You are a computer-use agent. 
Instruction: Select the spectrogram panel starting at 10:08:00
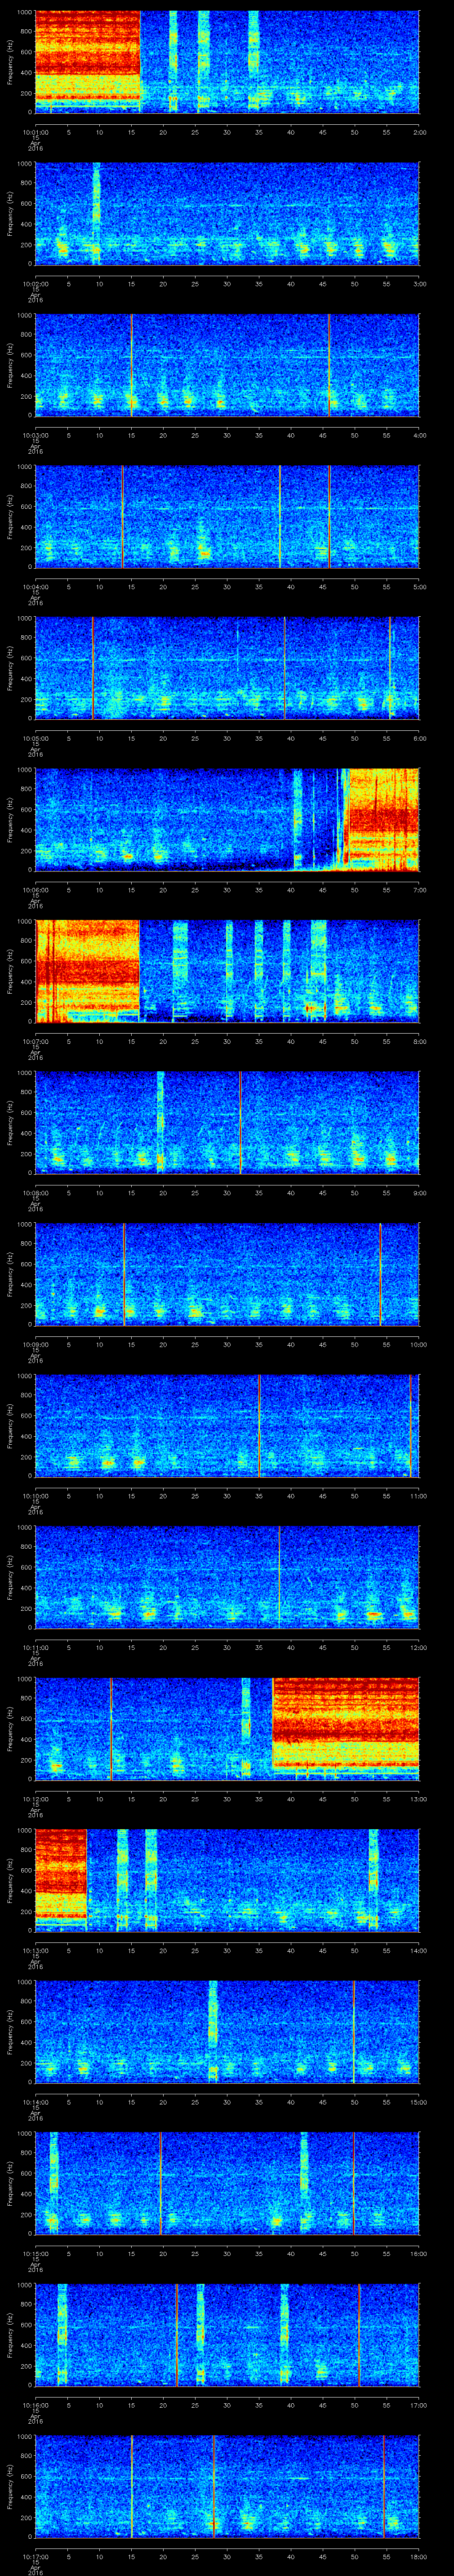click(227, 1123)
